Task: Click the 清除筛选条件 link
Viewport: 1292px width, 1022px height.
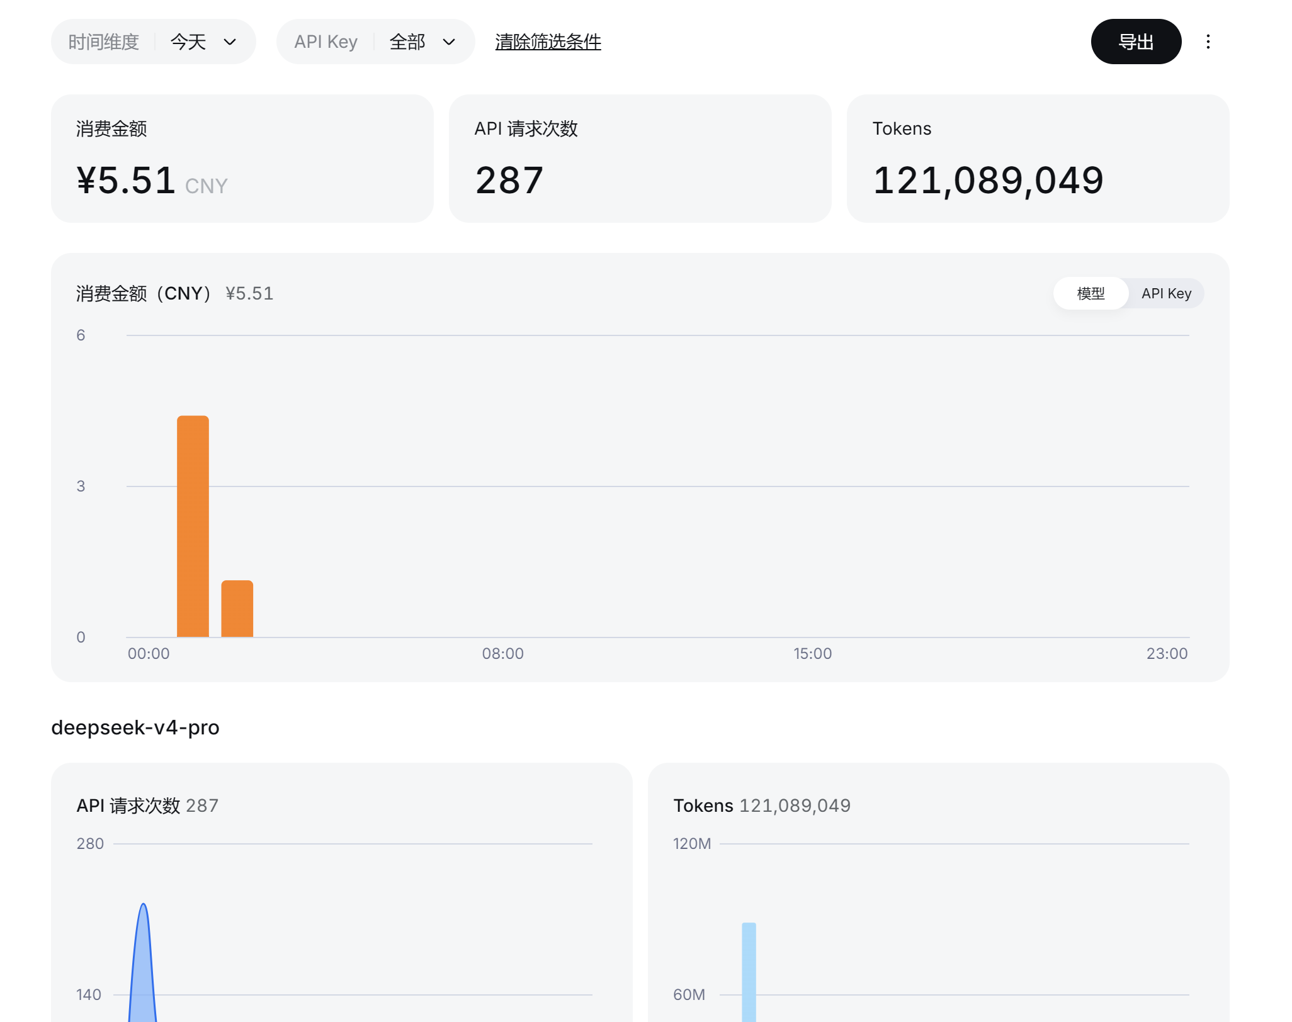Action: pos(548,42)
